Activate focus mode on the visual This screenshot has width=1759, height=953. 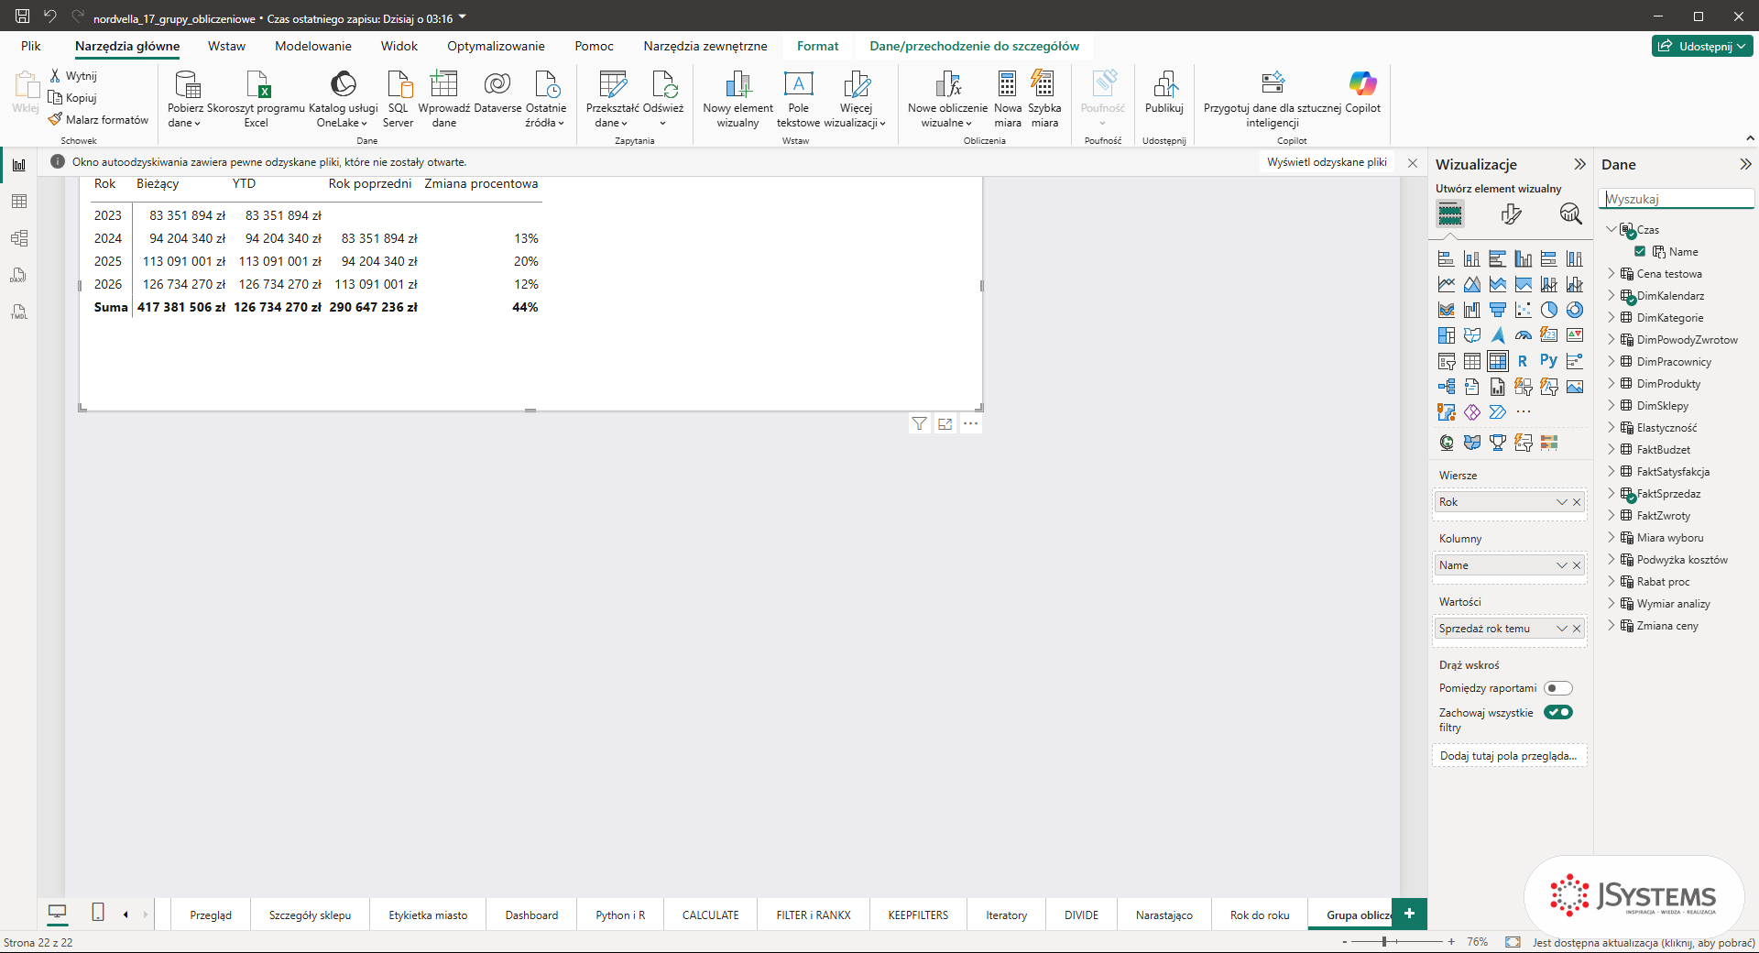click(945, 423)
